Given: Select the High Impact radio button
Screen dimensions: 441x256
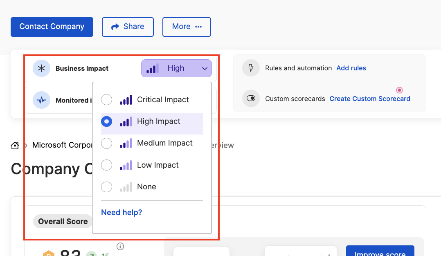Looking at the screenshot, I should pos(107,121).
